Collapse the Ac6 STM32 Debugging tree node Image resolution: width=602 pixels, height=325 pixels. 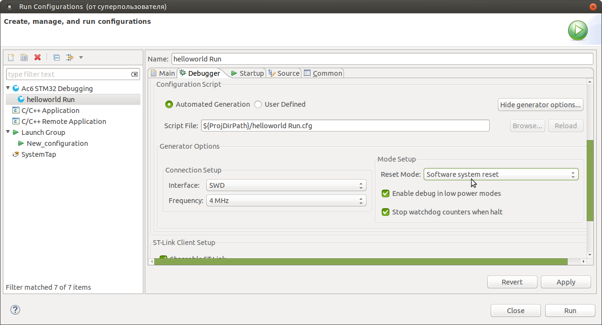[x=8, y=88]
